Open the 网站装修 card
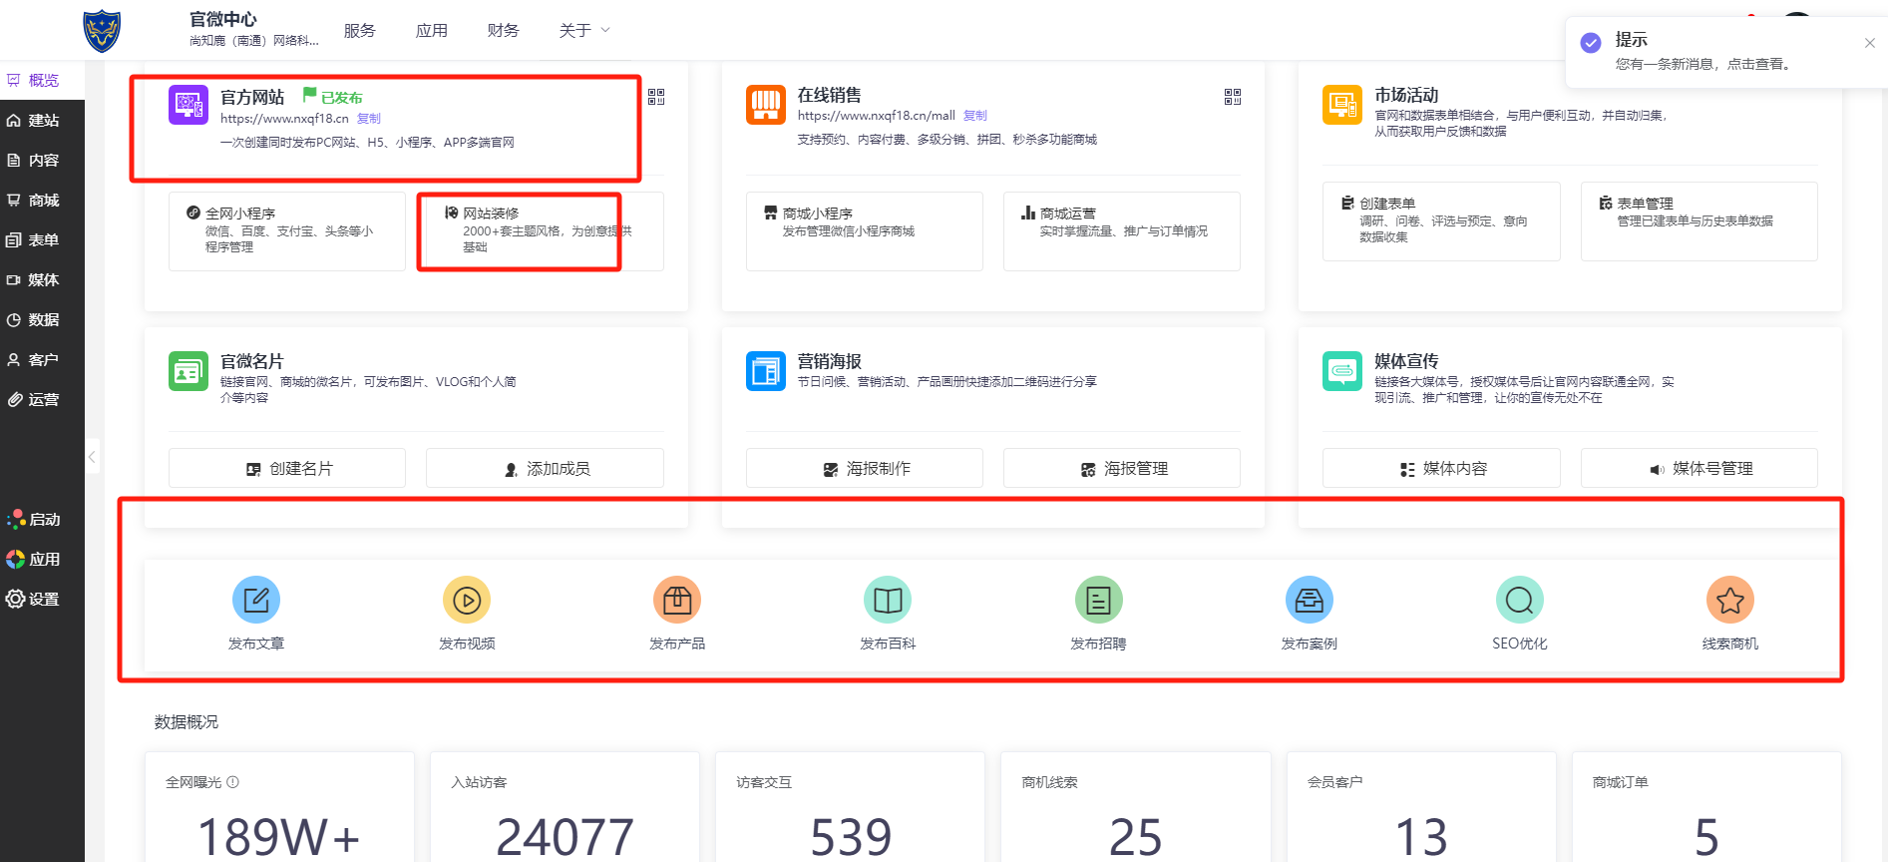Screen dimensions: 1888x862 (539, 230)
